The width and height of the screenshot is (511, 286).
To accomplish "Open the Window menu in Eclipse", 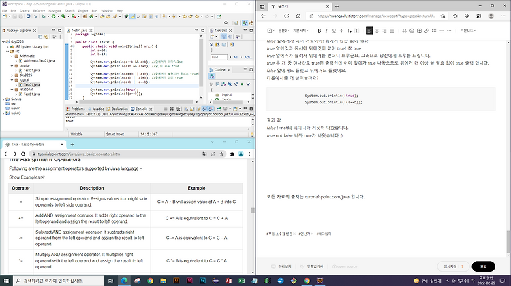I will pyautogui.click(x=107, y=11).
